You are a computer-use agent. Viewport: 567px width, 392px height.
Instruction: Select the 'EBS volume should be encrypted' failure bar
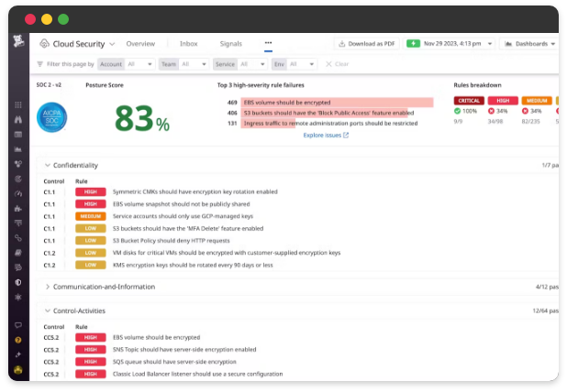pos(336,103)
